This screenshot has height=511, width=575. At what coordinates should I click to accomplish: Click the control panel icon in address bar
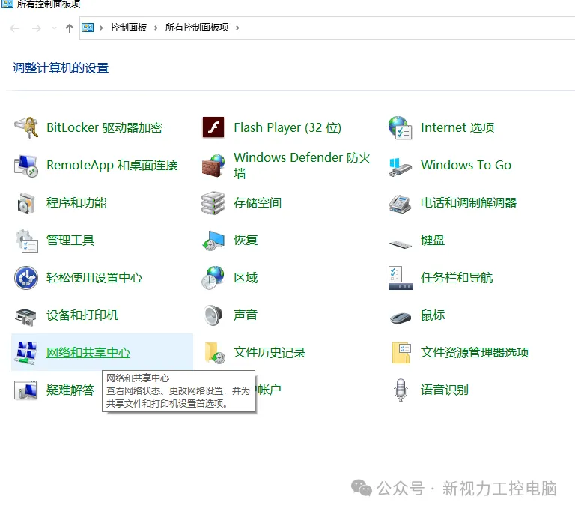tap(88, 28)
